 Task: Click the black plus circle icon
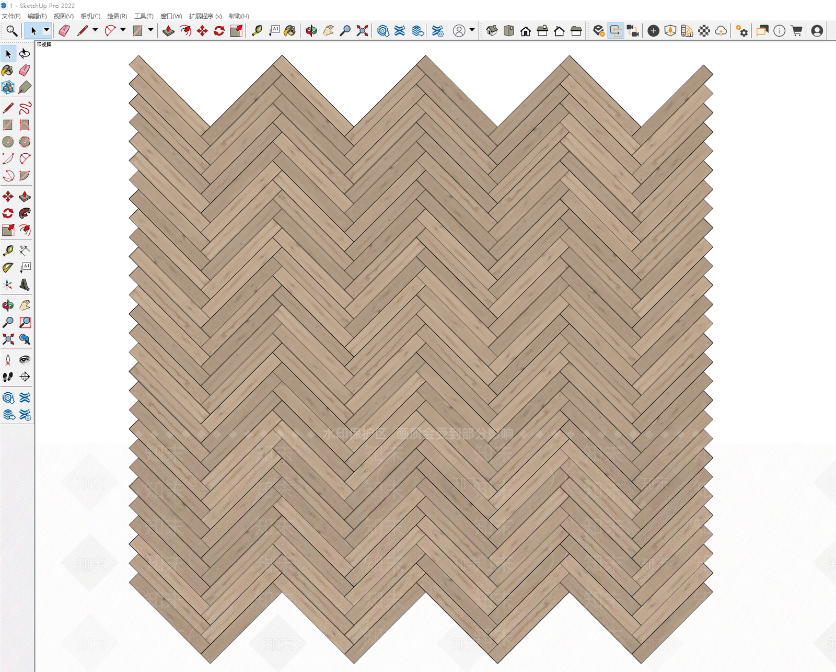(x=653, y=31)
